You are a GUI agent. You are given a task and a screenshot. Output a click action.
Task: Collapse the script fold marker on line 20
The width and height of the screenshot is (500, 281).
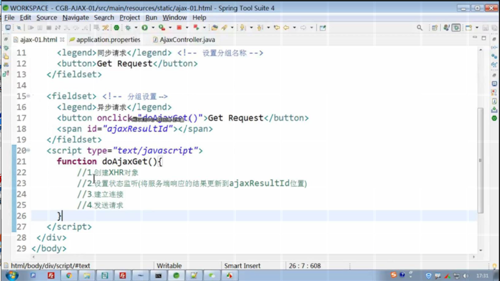click(28, 150)
